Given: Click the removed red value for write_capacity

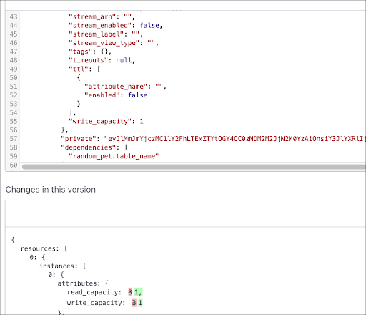Looking at the screenshot, I should [x=134, y=303].
